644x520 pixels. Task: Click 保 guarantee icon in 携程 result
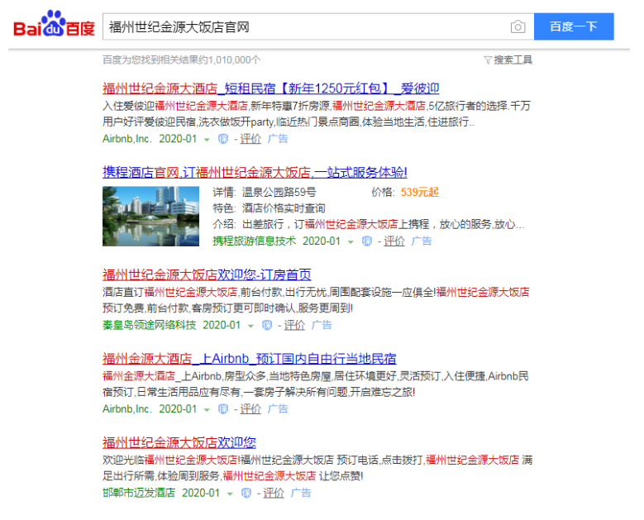coord(367,241)
